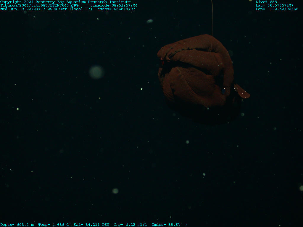Click the longitude "Lon= -122.52306366"
The height and width of the screenshot is (227, 303).
tap(277, 9)
